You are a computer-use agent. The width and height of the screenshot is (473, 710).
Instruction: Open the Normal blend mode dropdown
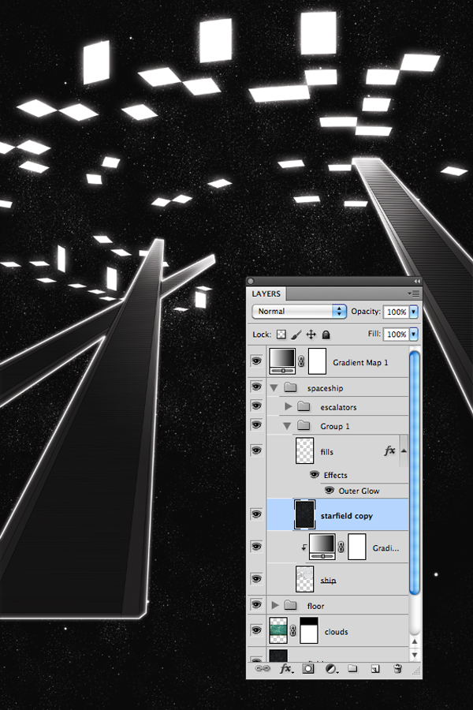[x=300, y=311]
